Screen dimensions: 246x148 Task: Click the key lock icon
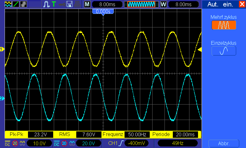[62, 5]
